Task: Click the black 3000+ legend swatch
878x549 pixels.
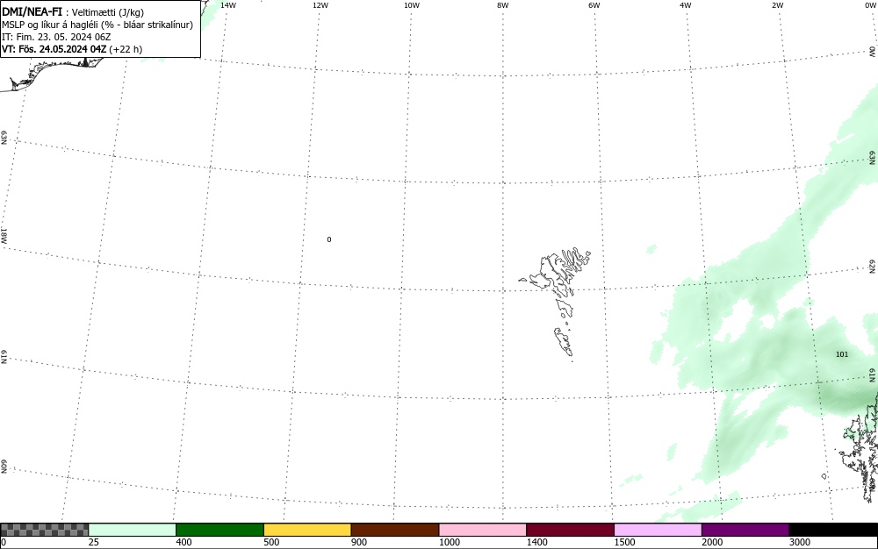Action: pos(833,530)
